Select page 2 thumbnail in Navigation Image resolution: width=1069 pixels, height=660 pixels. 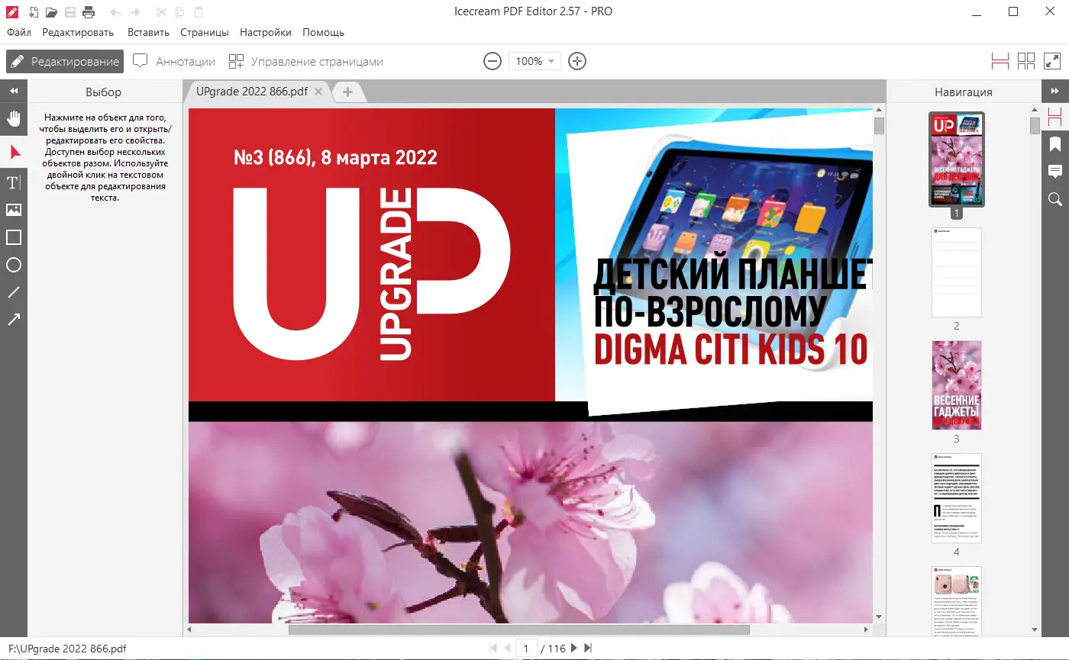pyautogui.click(x=957, y=272)
